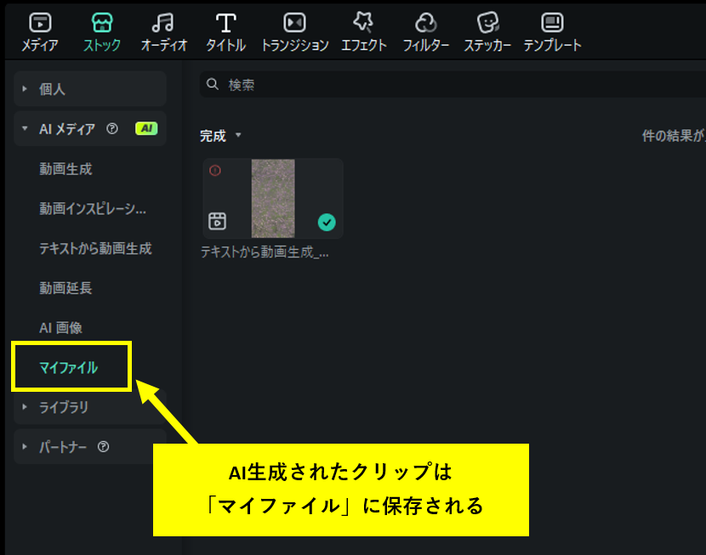The height and width of the screenshot is (555, 706).
Task: Select the エフェクト icon
Action: [x=363, y=23]
